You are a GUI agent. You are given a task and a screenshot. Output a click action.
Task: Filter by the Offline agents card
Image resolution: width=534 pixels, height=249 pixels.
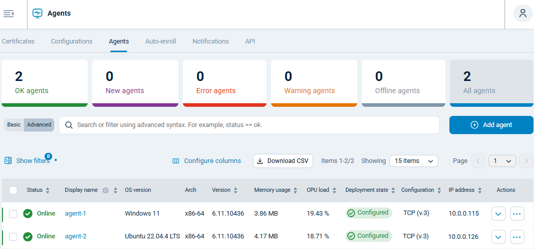pos(404,84)
